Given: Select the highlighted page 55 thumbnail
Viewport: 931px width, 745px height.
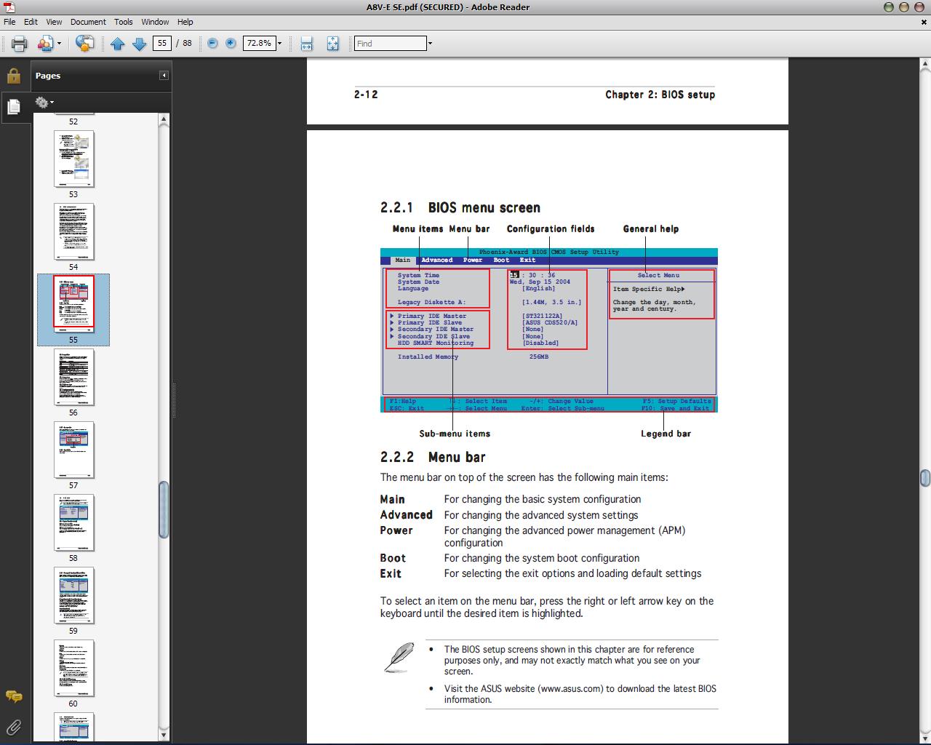Looking at the screenshot, I should 73,303.
